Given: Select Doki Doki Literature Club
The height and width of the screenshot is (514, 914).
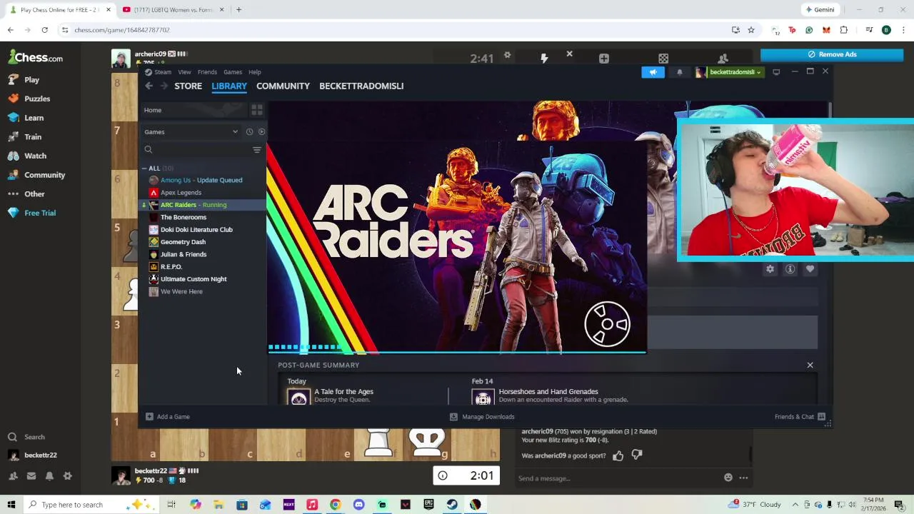Looking at the screenshot, I should pyautogui.click(x=196, y=230).
